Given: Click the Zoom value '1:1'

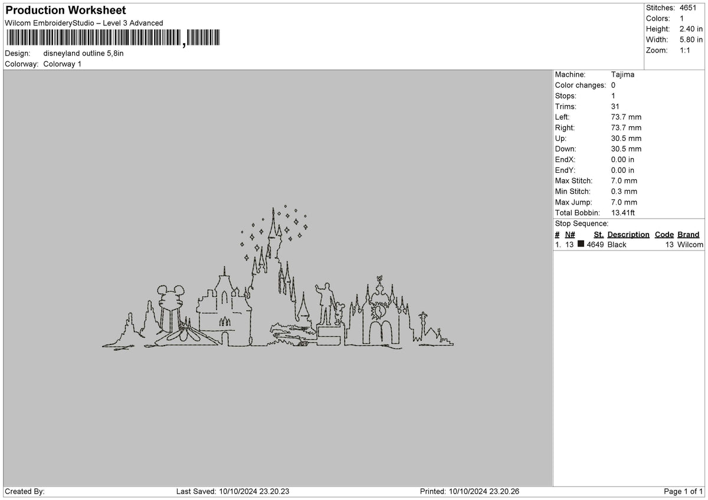Looking at the screenshot, I should pos(686,50).
